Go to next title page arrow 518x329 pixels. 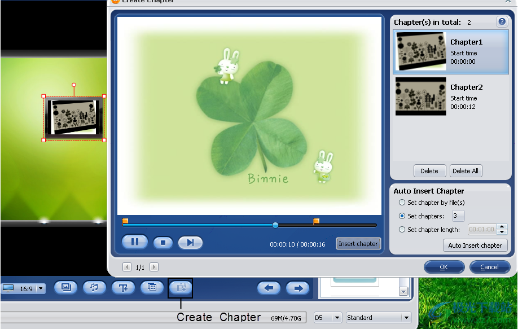154,267
